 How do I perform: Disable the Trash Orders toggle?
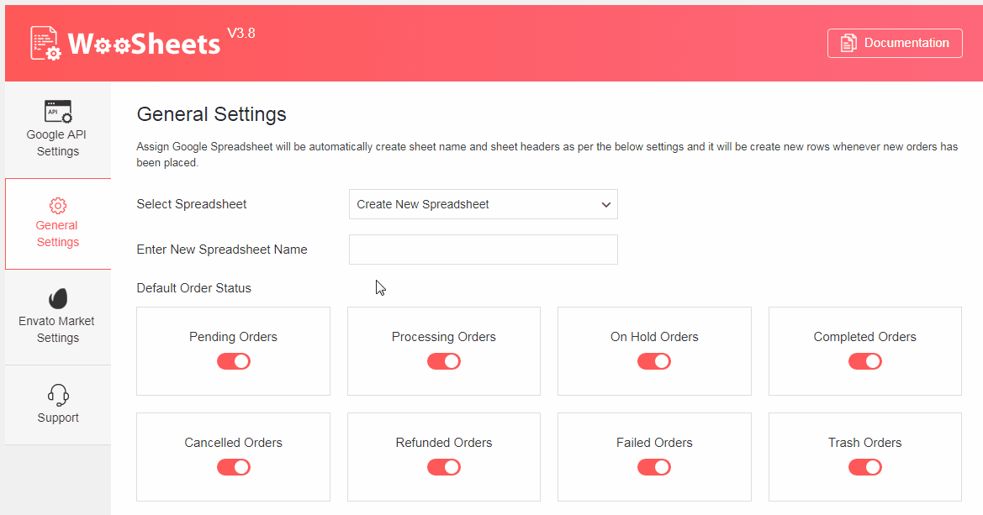pyautogui.click(x=865, y=467)
